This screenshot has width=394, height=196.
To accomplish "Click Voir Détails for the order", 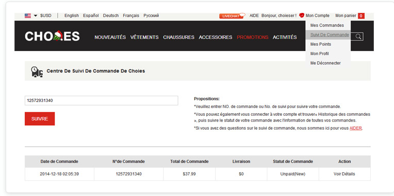I will pos(344,174).
